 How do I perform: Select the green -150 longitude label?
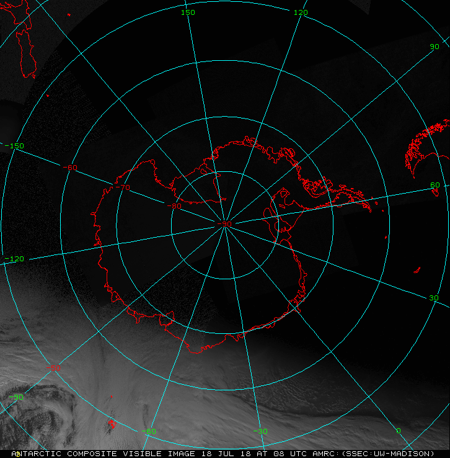tap(14, 146)
